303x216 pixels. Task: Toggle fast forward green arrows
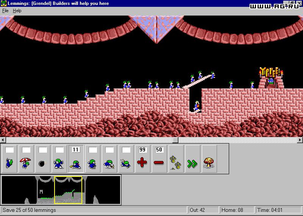coord(192,159)
